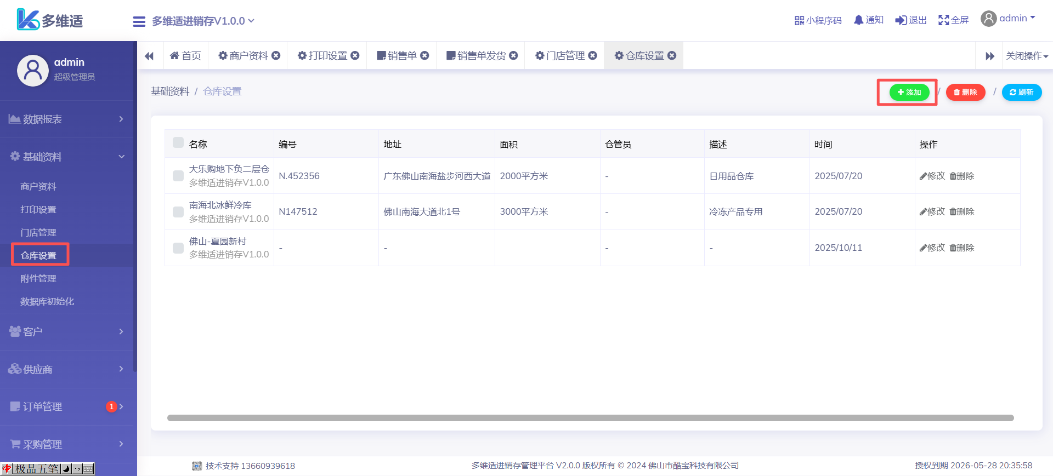Expand the 关闭操作 dropdown

[1027, 56]
